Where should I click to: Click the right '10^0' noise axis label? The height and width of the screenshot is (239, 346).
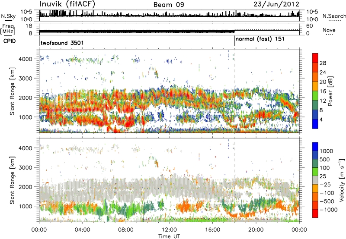point(312,19)
